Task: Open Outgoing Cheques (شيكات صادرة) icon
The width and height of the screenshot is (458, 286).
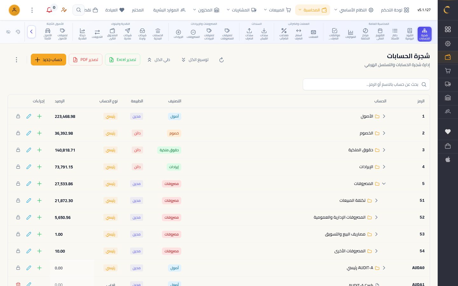Action: [128, 34]
